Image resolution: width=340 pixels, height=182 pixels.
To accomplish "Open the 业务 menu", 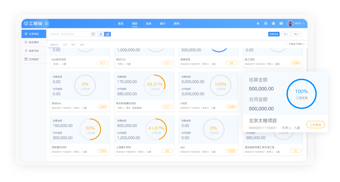I will tap(149, 24).
